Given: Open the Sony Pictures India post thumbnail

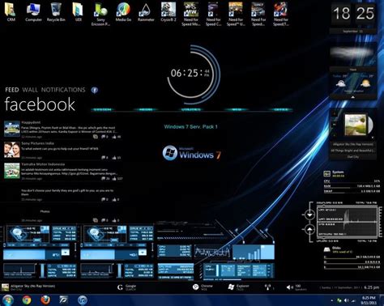Looking at the screenshot, I should pyautogui.click(x=12, y=150).
